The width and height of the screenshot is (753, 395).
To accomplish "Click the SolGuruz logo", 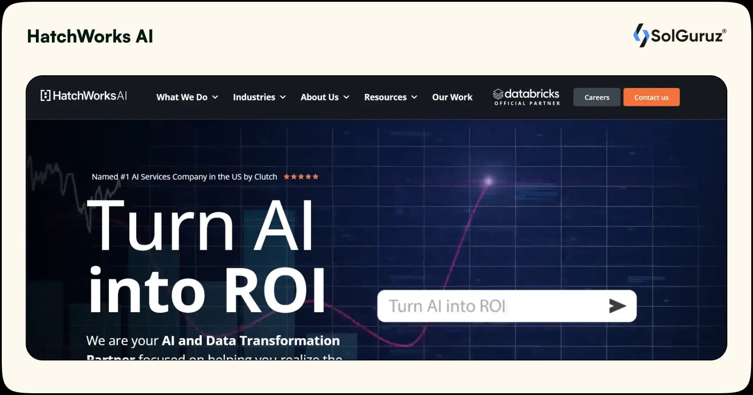I will point(679,35).
